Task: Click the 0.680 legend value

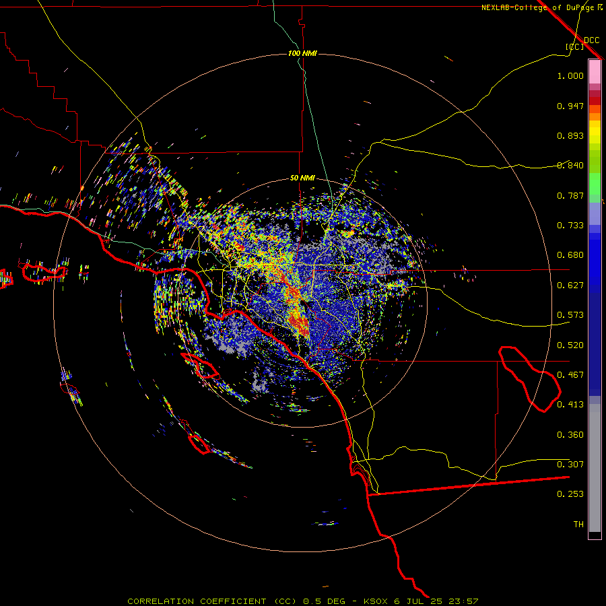Action: (570, 255)
